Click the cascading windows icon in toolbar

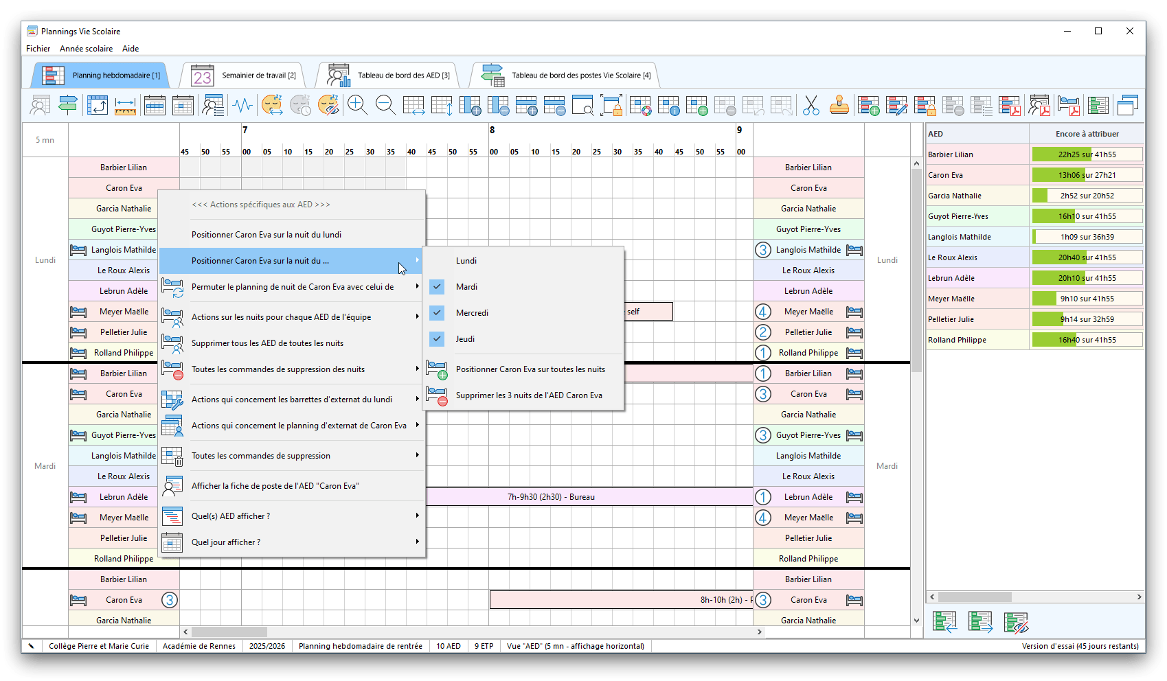coord(1127,105)
